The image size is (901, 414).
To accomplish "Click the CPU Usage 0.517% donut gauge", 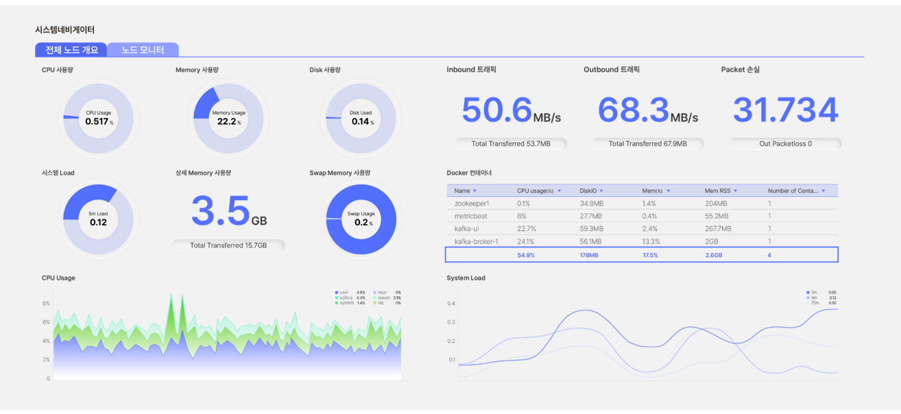I will pyautogui.click(x=98, y=118).
